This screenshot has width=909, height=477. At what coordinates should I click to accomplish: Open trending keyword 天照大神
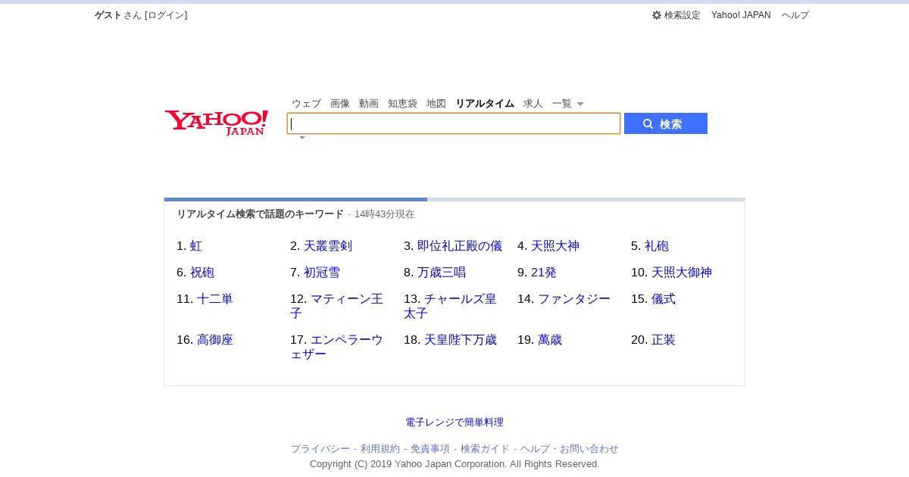click(x=555, y=246)
